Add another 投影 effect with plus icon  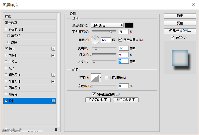[x=53, y=101]
